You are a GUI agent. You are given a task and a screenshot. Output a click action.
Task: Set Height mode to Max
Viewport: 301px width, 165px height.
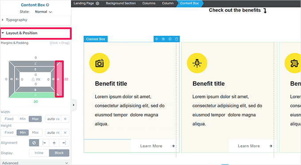tap(35, 132)
